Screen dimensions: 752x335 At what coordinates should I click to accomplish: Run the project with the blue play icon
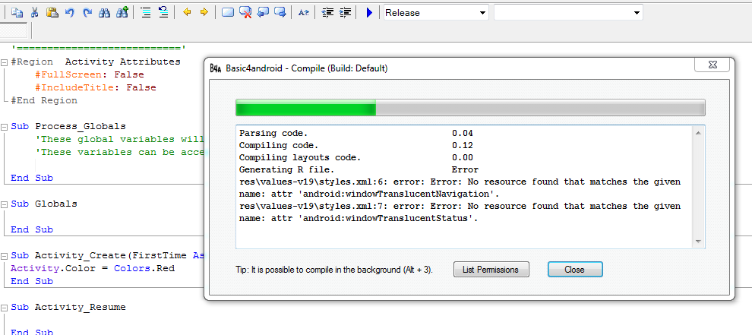click(369, 13)
